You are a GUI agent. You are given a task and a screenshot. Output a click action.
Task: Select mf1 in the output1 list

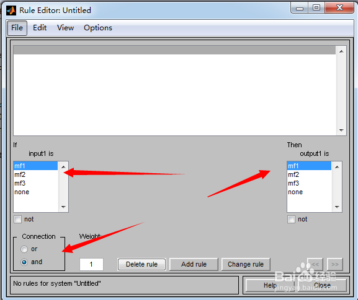309,166
